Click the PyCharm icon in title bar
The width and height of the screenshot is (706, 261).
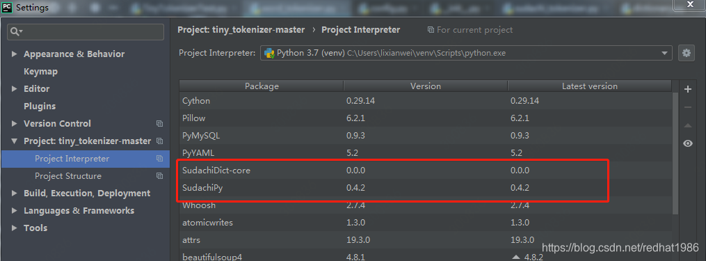point(7,8)
